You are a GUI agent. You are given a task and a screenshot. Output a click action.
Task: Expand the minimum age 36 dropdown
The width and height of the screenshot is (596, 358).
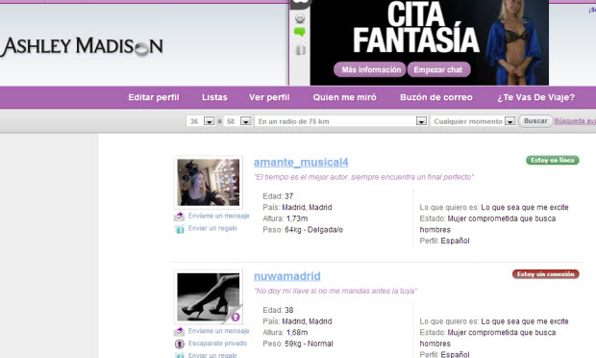click(x=209, y=121)
